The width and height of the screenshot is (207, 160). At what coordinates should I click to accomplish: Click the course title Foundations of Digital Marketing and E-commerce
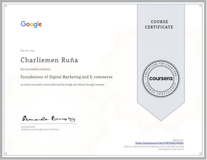click(x=67, y=77)
